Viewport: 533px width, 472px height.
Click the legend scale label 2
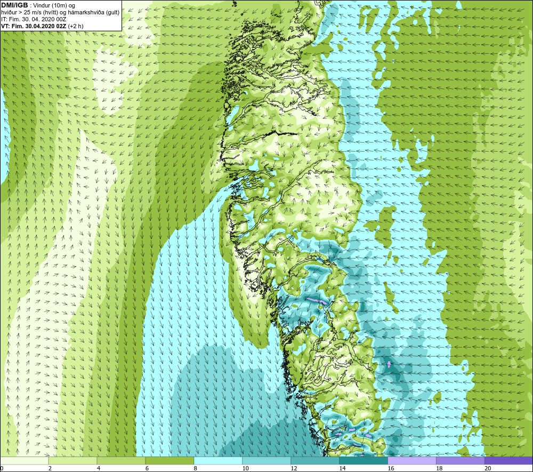click(50, 468)
